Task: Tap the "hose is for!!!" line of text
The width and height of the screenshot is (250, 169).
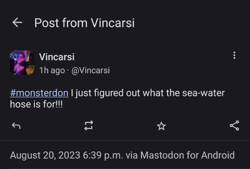Action: tap(37, 104)
